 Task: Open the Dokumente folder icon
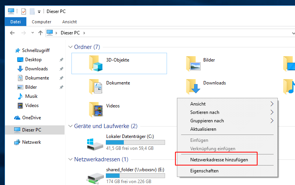pos(96,86)
